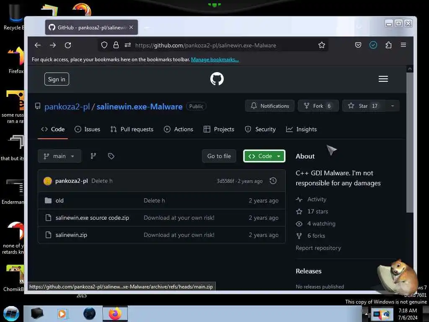Click the dark globe taskbar icon
Viewport: 429px width, 322px height.
tap(89, 314)
